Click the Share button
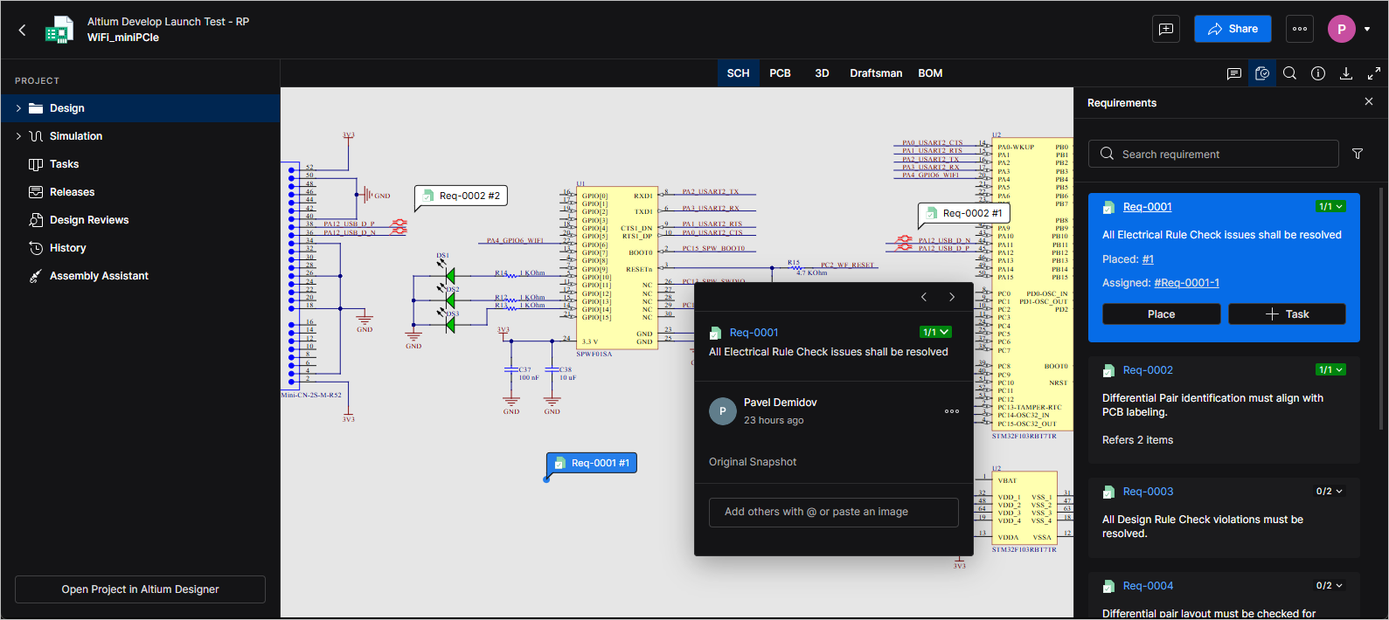Viewport: 1389px width, 620px height. coord(1232,29)
